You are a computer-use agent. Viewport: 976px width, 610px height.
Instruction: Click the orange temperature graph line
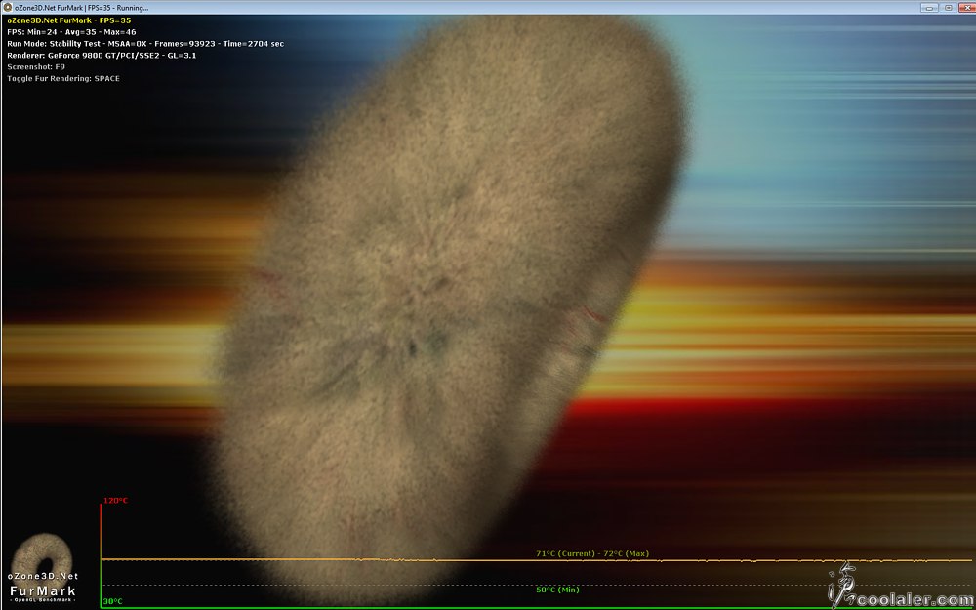(x=536, y=560)
